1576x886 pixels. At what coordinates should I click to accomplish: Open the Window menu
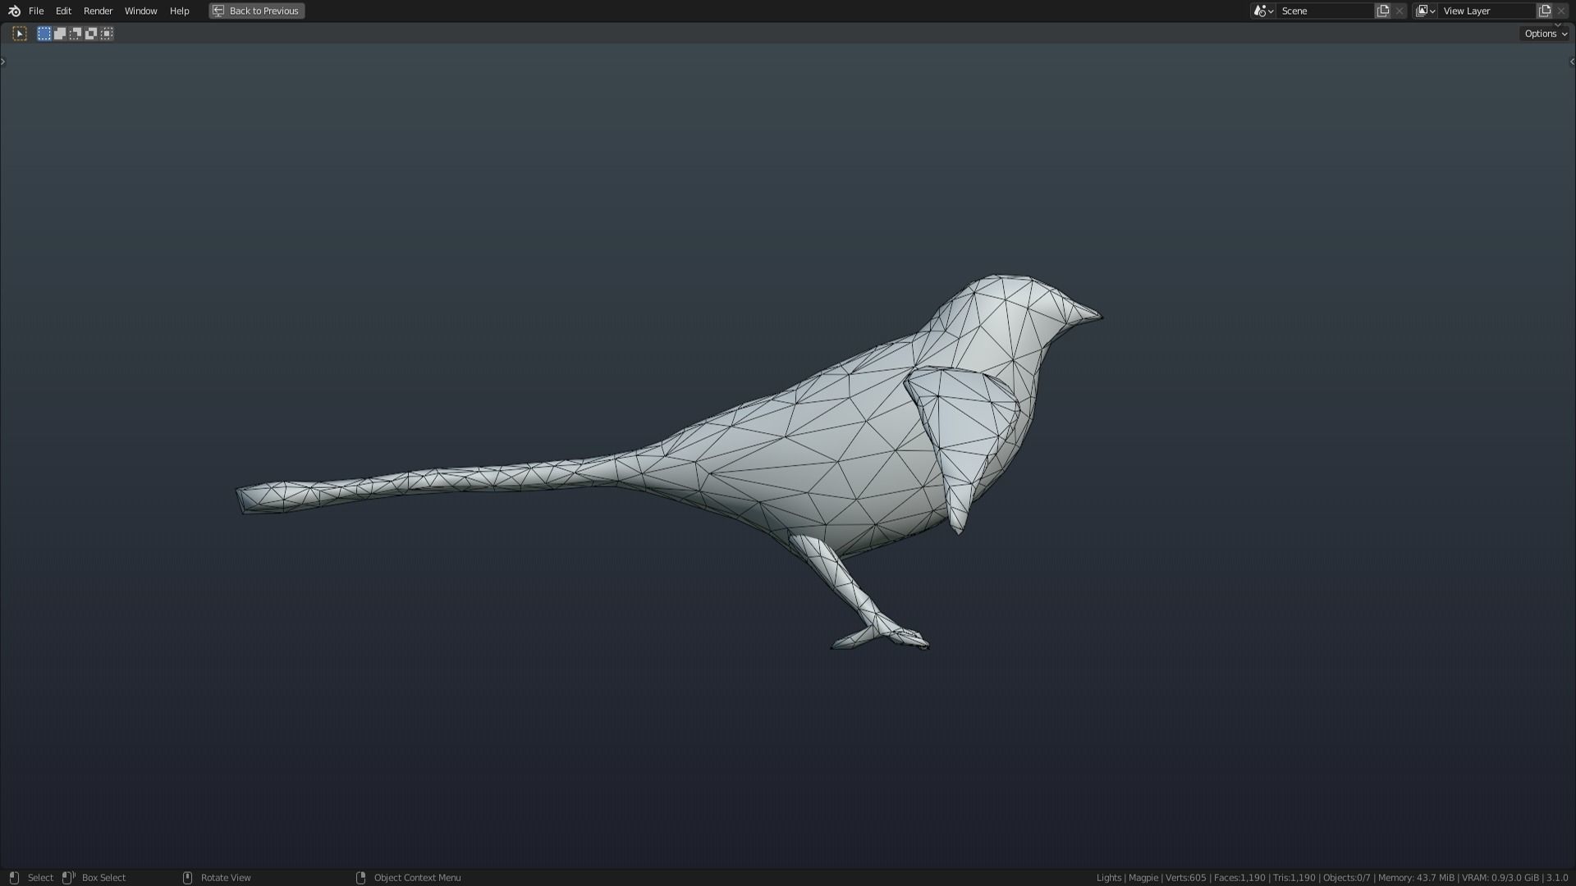coord(140,11)
